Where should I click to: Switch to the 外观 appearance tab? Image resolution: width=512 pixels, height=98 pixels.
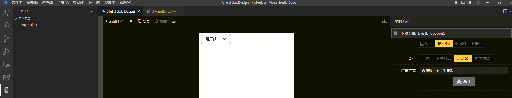(444, 44)
